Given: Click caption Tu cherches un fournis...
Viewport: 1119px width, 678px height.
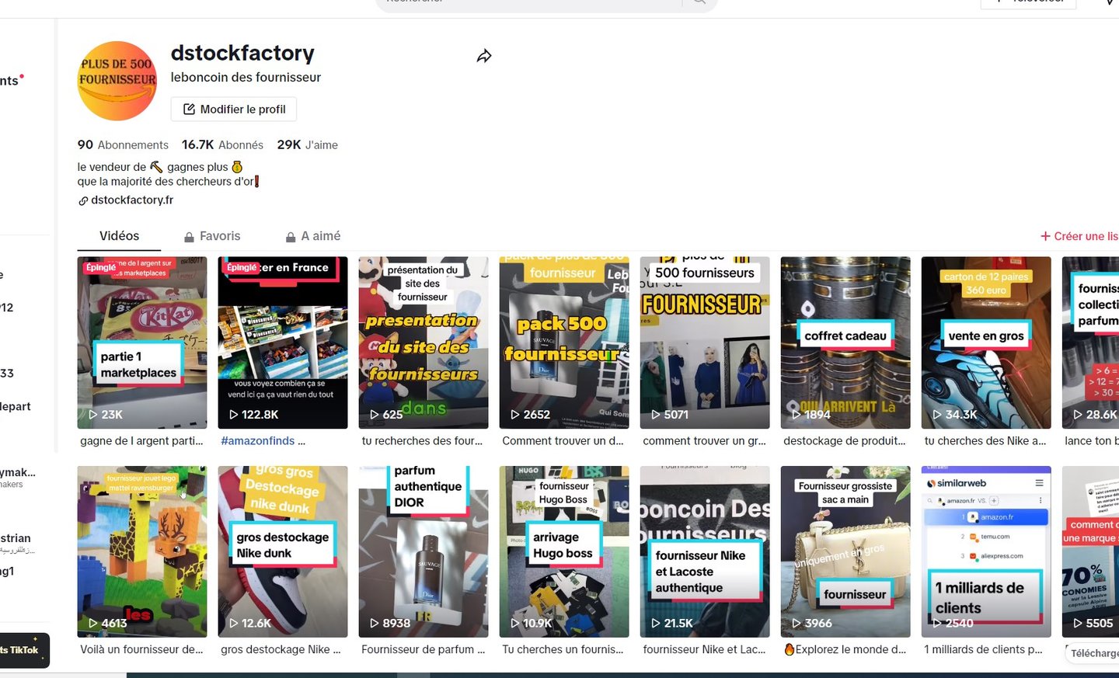Looking at the screenshot, I should [x=563, y=649].
